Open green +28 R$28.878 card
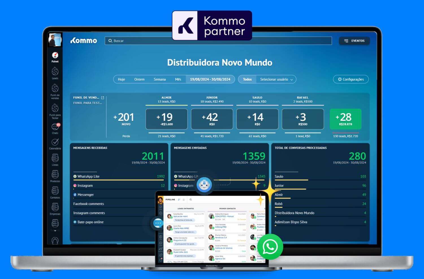This screenshot has width=424, height=279. [x=345, y=119]
